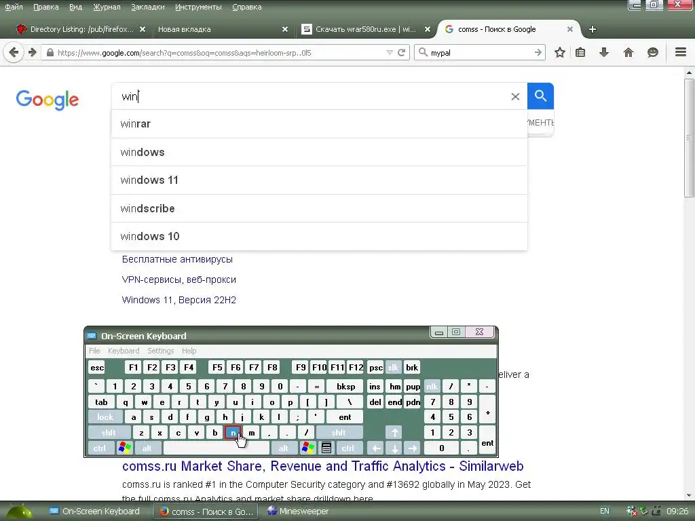
Task: Click the left arrow key on On-Screen Keyboard
Action: (376, 448)
